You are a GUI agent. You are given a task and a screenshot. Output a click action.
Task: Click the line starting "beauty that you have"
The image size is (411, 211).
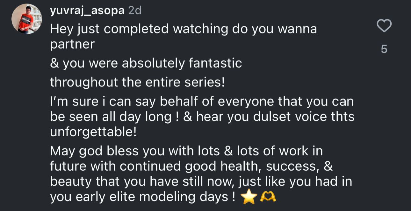201,181
